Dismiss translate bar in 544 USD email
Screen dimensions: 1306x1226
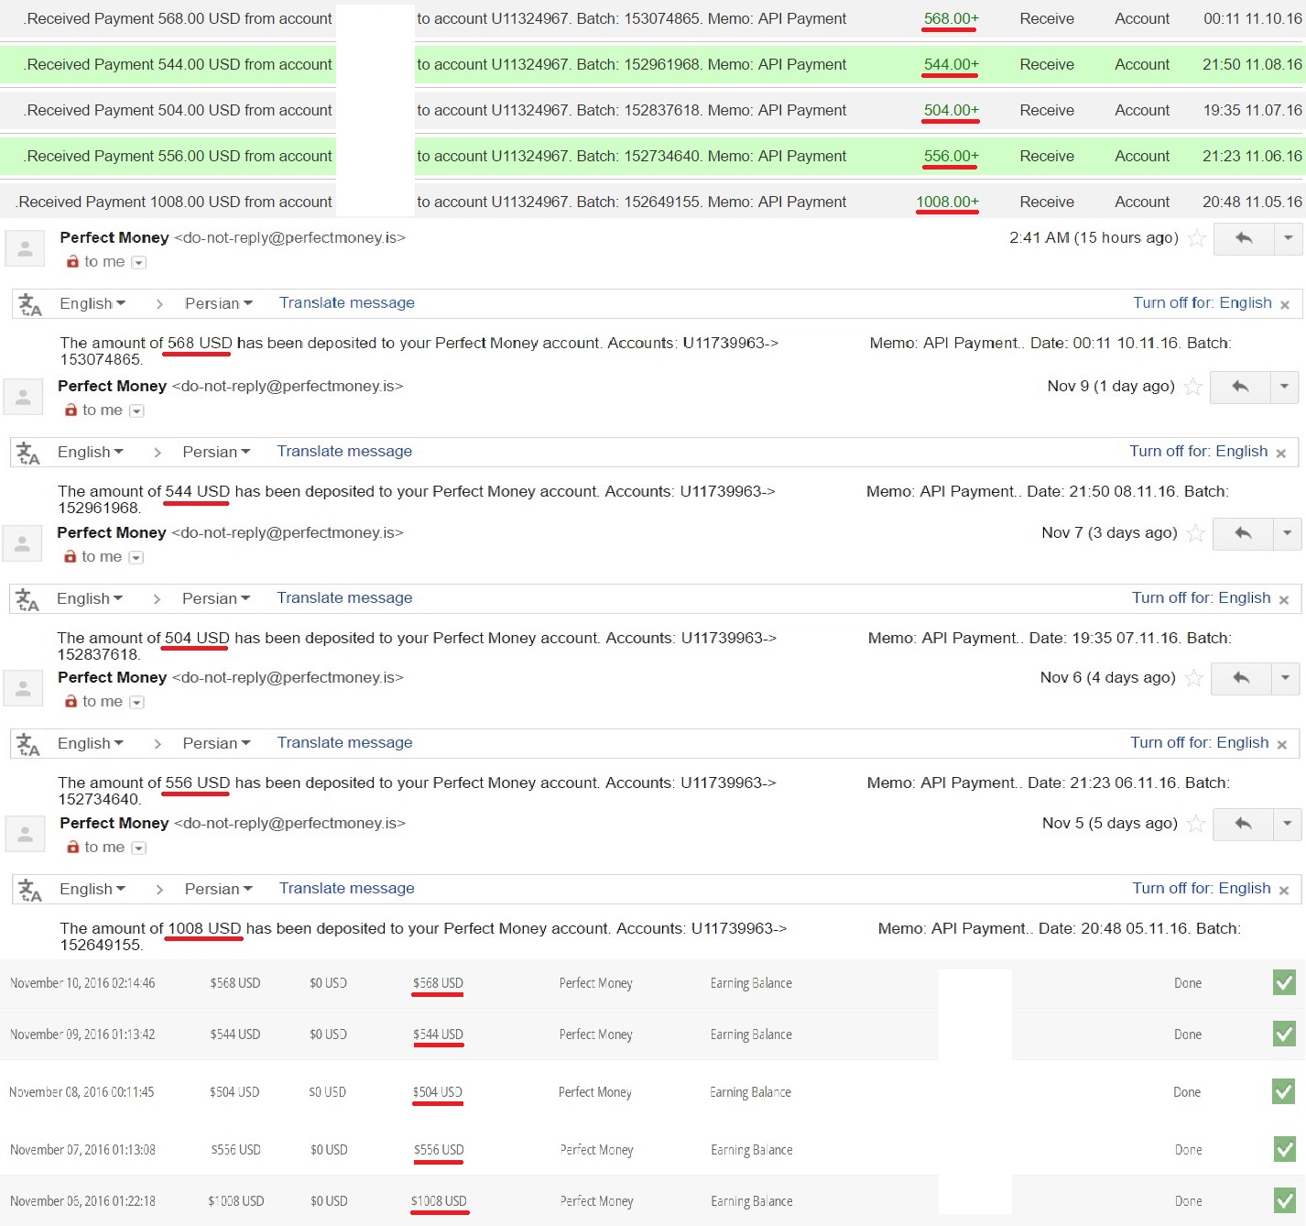(1281, 454)
